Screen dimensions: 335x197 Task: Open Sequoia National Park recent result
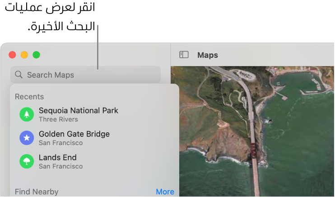[x=79, y=110]
